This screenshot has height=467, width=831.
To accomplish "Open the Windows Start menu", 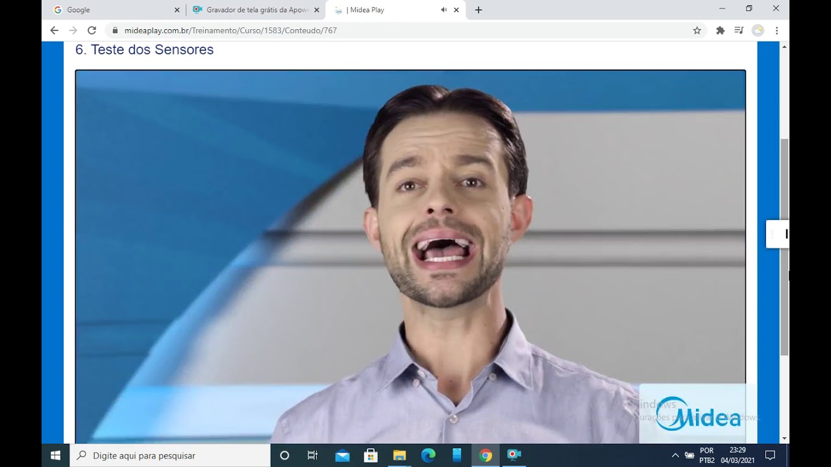I will [x=56, y=455].
